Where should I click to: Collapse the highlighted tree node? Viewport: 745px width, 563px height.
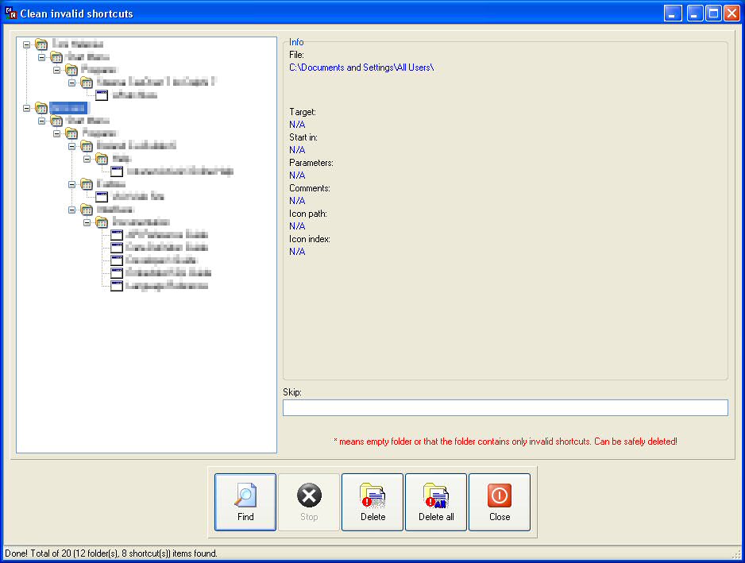tap(27, 108)
